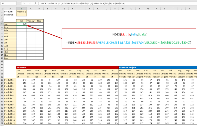
Task: Select the Produkt 1 cell in B1
Action: point(21,12)
